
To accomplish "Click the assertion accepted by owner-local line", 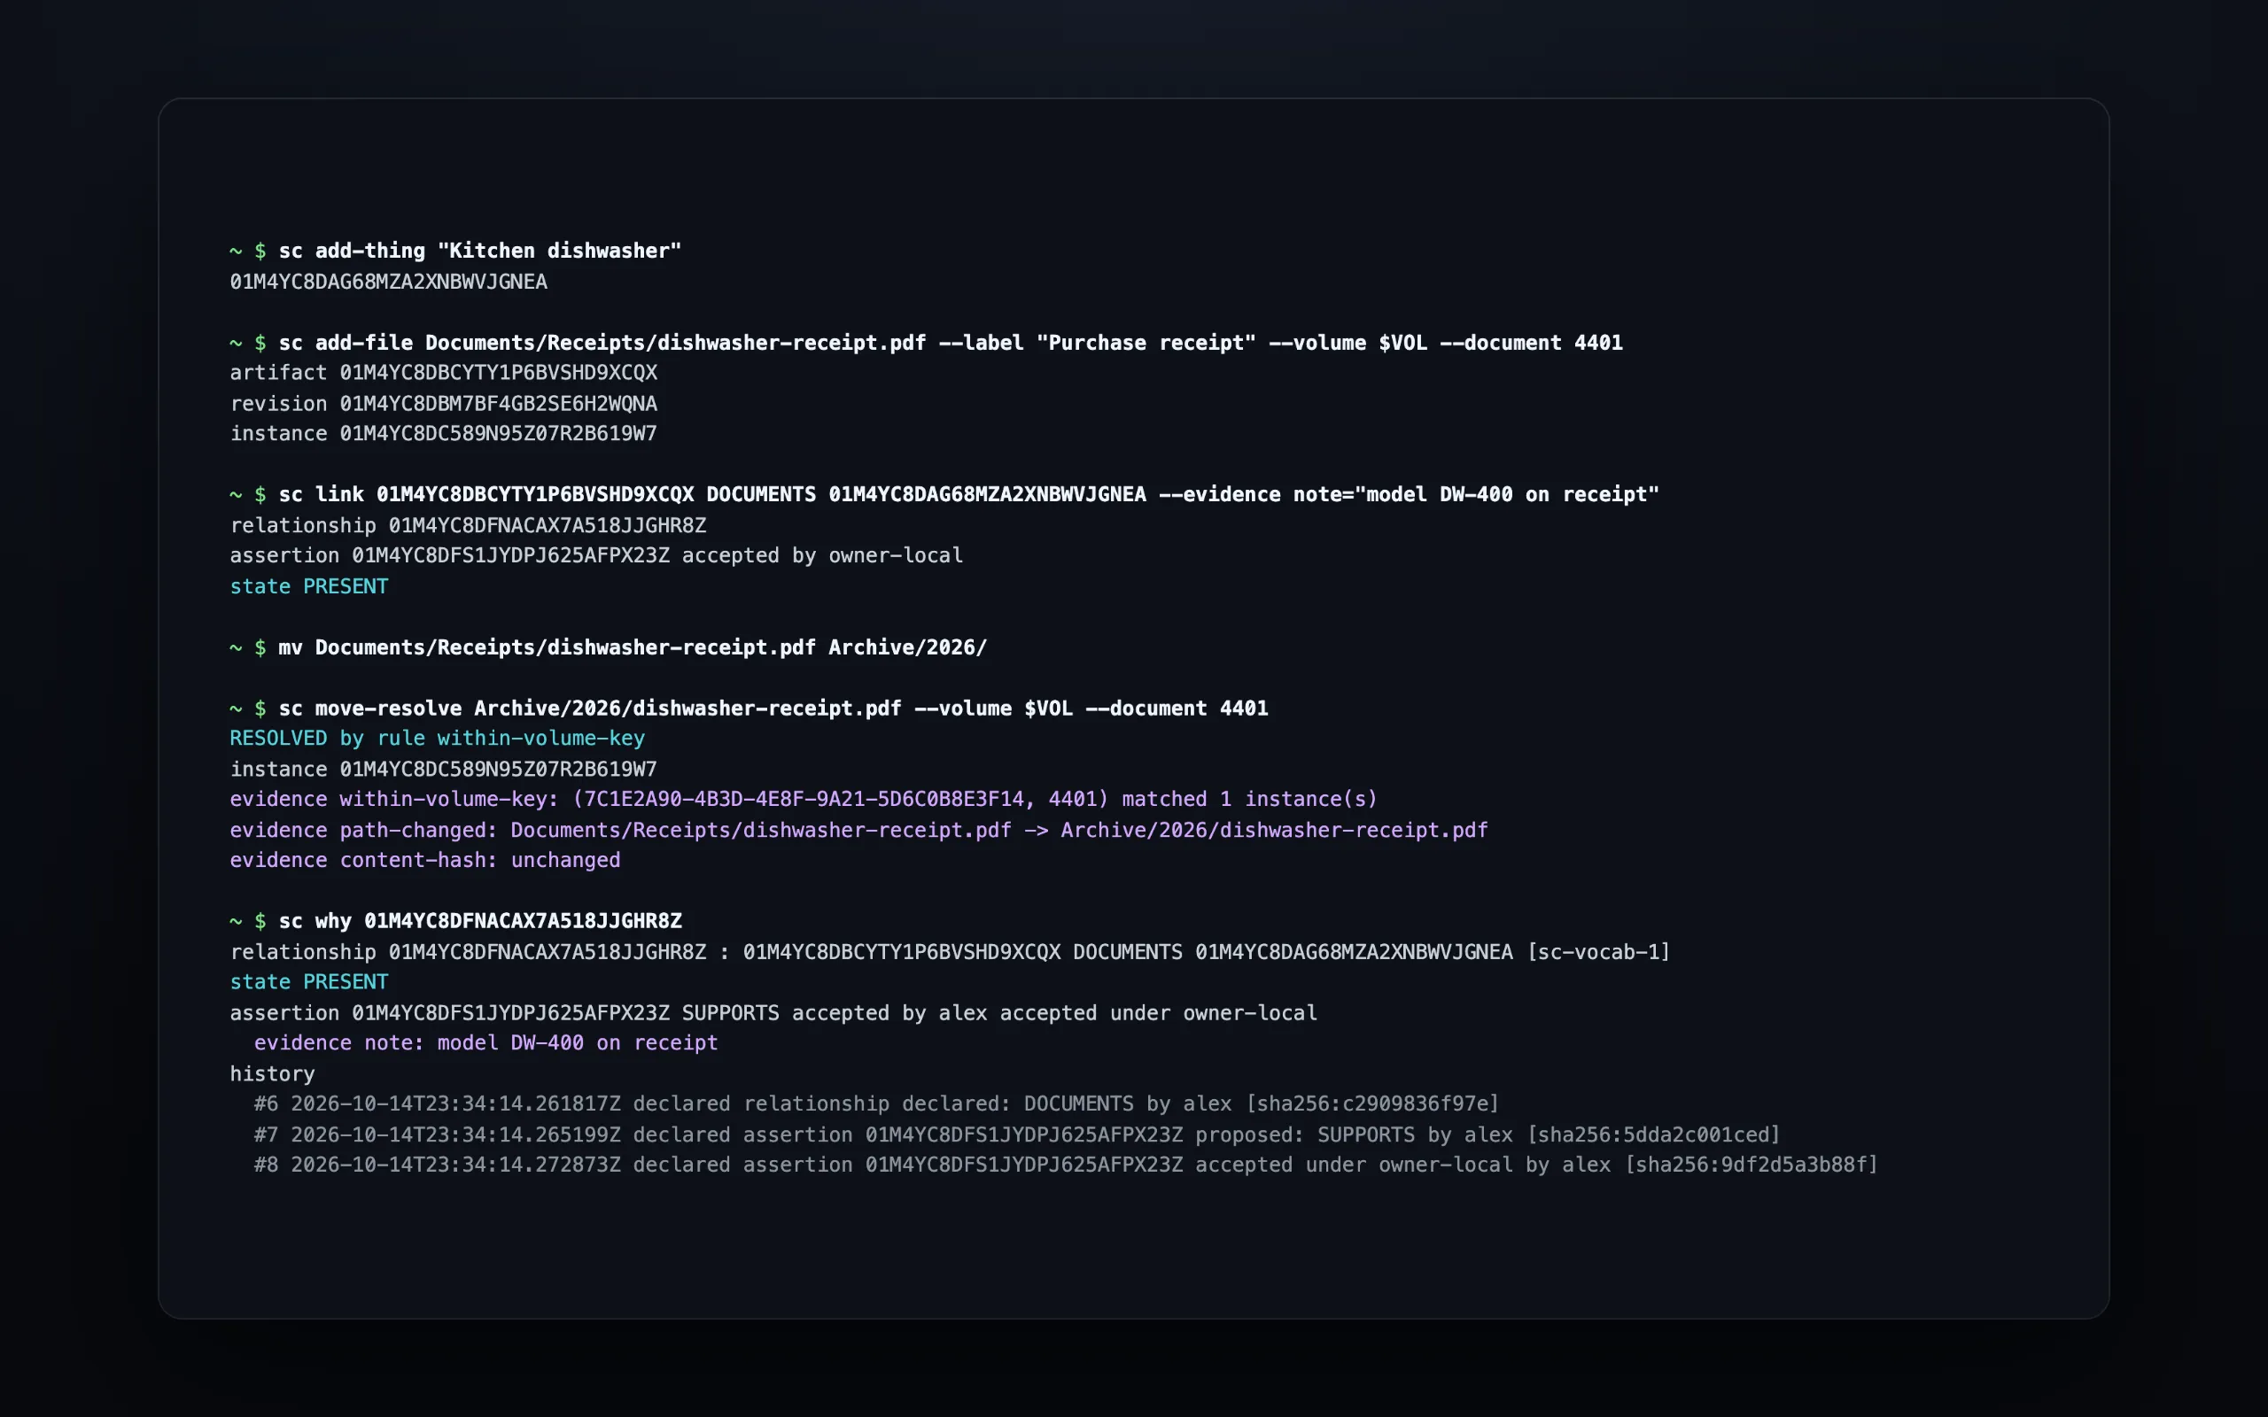I will pyautogui.click(x=596, y=556).
